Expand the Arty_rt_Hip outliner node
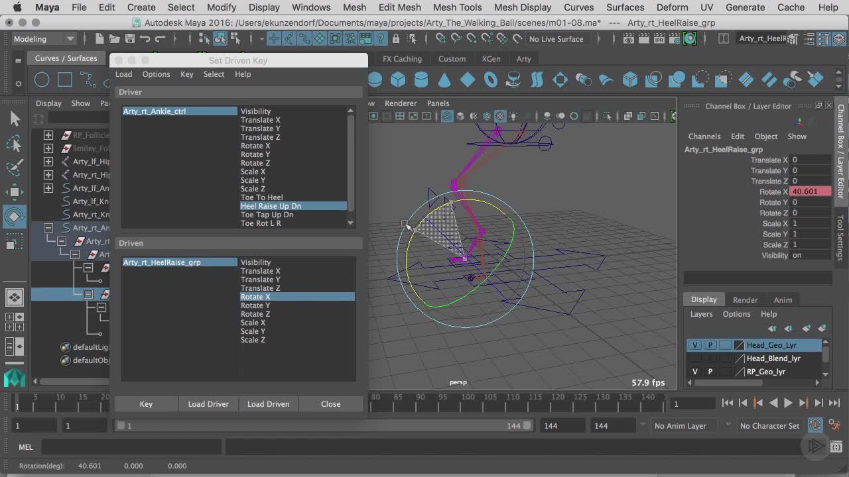Image resolution: width=849 pixels, height=477 pixels. [48, 175]
